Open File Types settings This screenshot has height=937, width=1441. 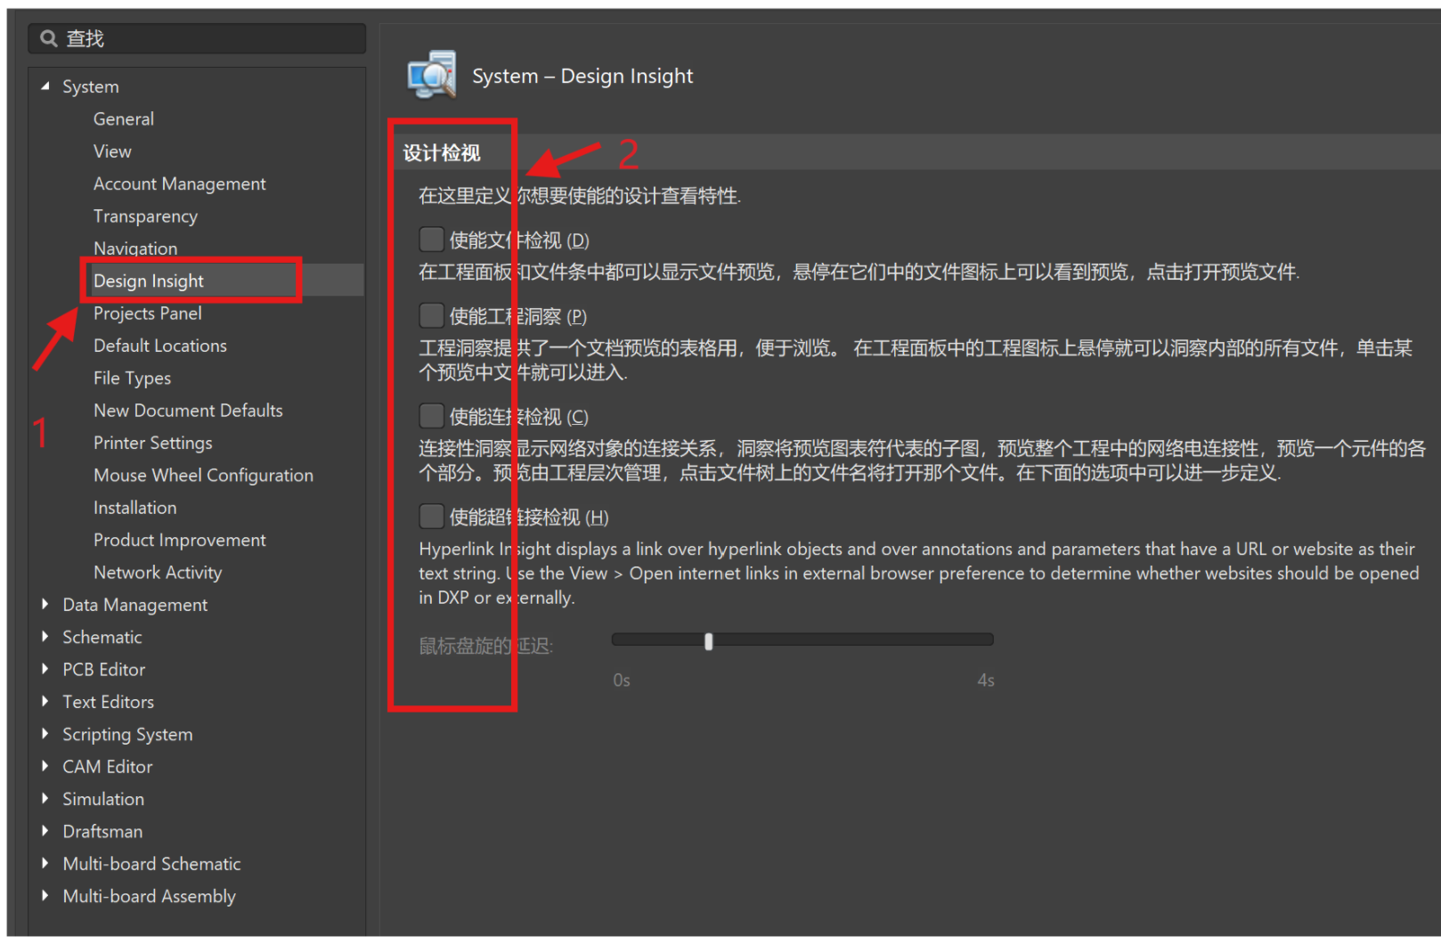click(132, 378)
